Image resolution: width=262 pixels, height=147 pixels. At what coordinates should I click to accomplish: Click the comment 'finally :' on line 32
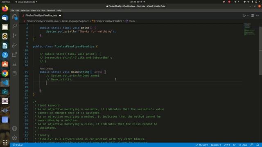tap(45, 135)
